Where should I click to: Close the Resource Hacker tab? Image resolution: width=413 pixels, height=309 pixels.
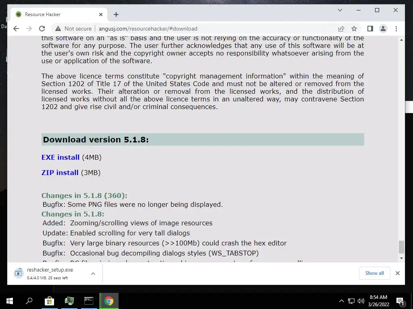click(x=100, y=14)
